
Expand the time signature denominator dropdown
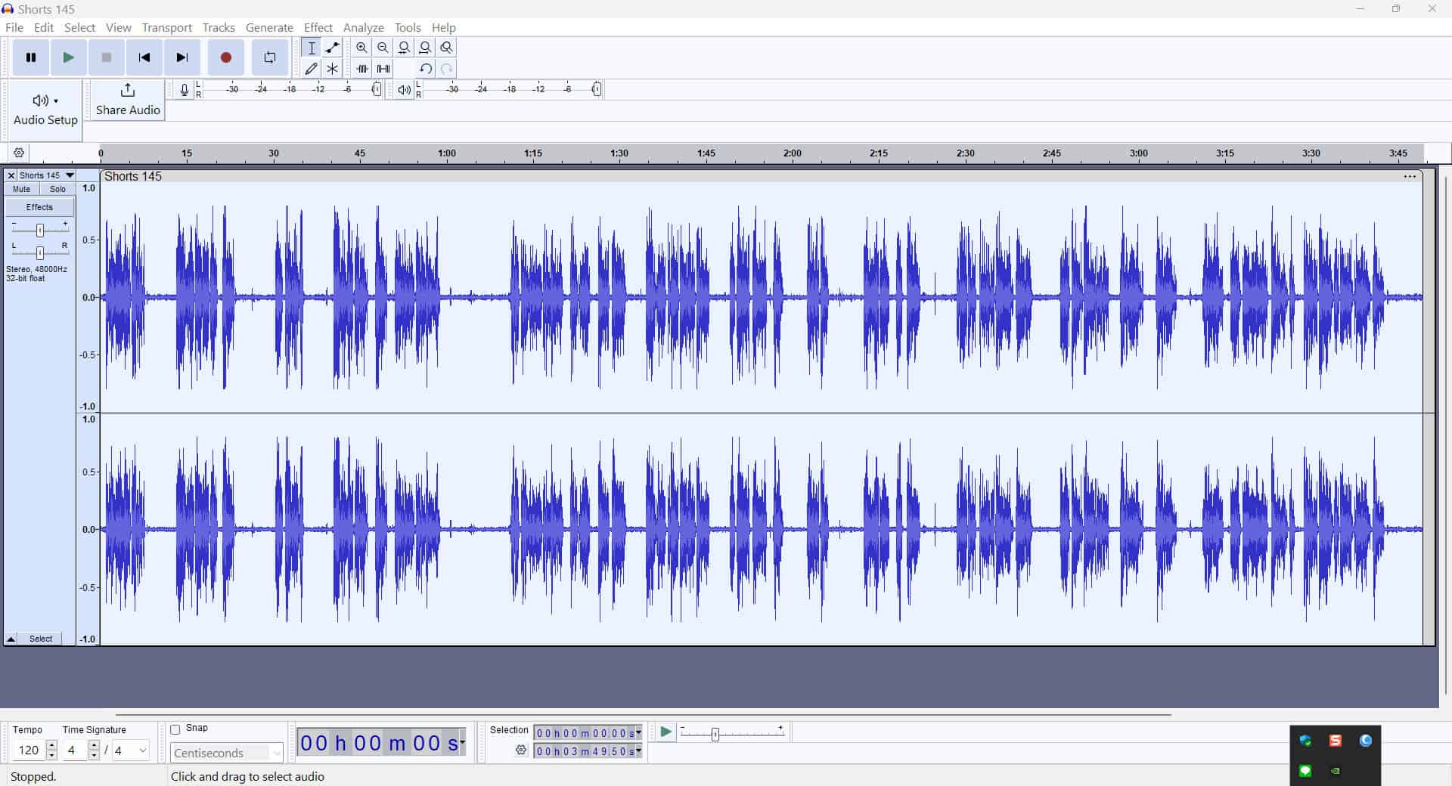pos(141,750)
